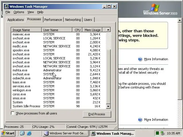Click the Task Manager CPU tray icon
Viewport: 183px width, 137px height.
click(157, 133)
